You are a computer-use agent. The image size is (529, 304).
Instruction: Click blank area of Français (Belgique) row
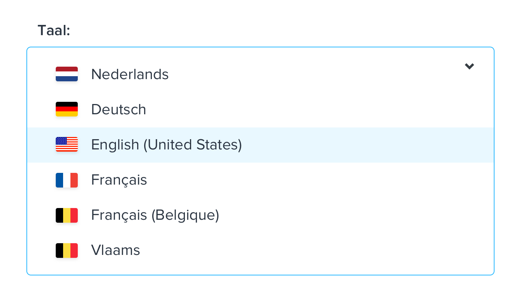tap(356, 215)
